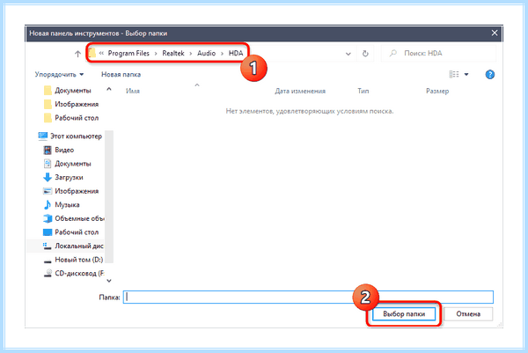The width and height of the screenshot is (528, 353).
Task: Open the address bar history dropdown
Action: click(x=348, y=54)
